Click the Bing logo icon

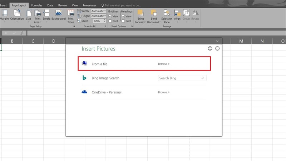(x=84, y=78)
